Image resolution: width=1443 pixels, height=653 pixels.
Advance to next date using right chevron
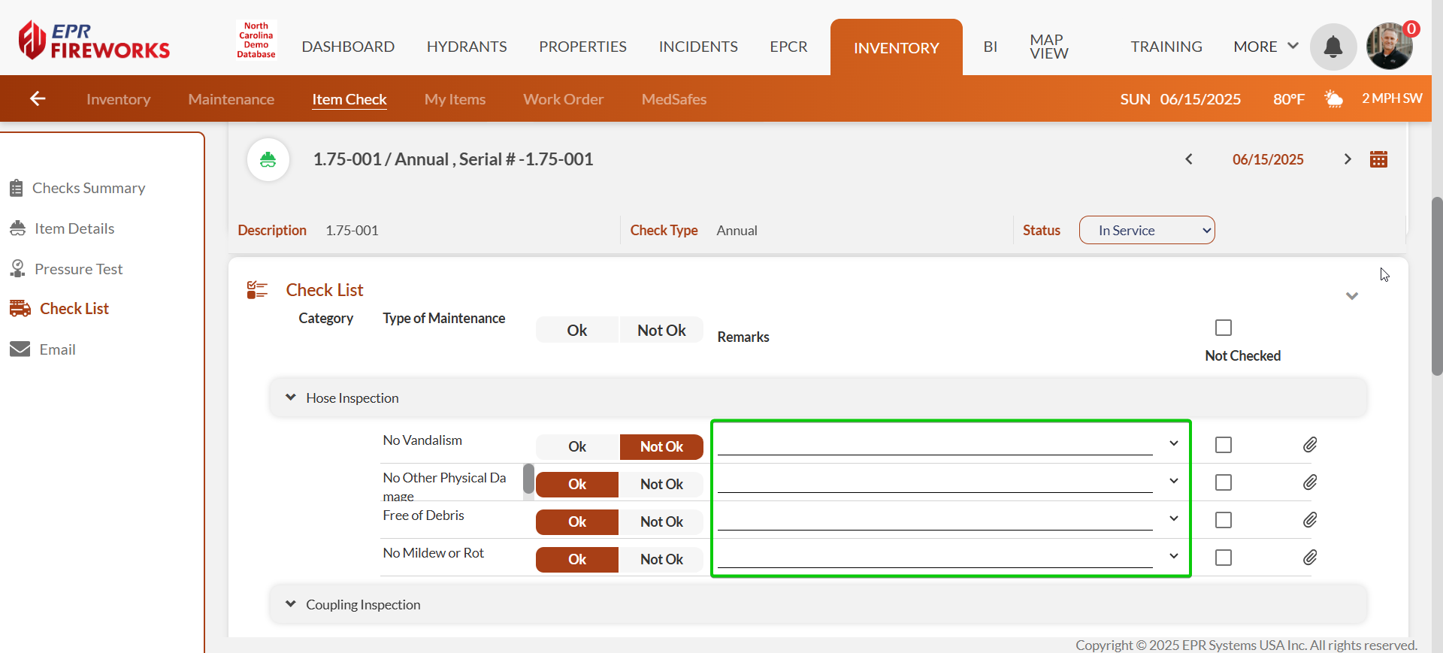click(1348, 159)
